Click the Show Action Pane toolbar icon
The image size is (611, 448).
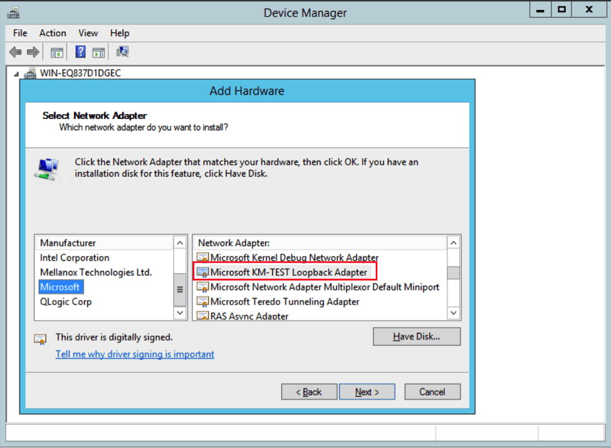coord(98,51)
